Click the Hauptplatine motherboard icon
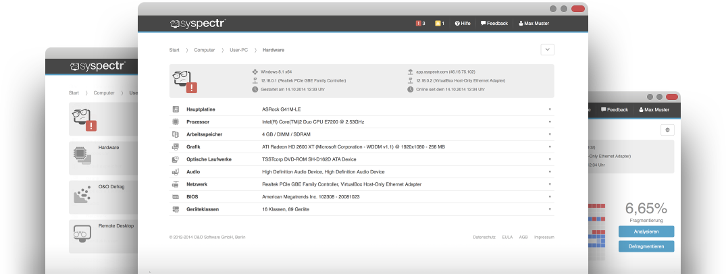The image size is (726, 274). [176, 109]
